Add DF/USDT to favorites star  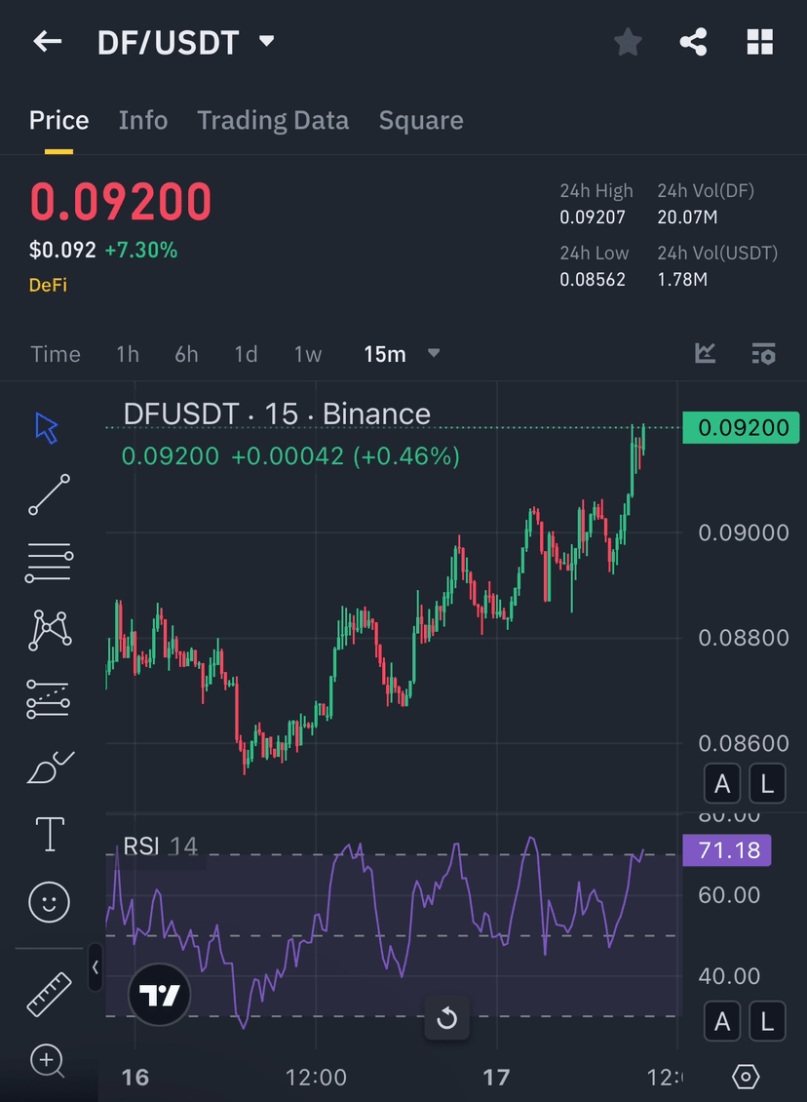(x=628, y=42)
